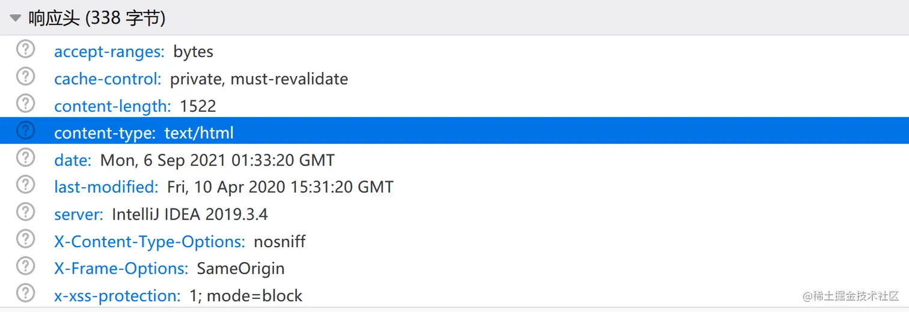Click help icon beside content-length header
909x312 pixels.
[x=25, y=104]
